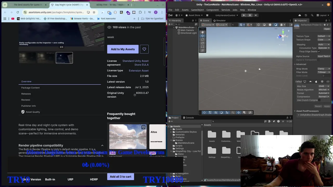Open the Component menu

[213, 10]
